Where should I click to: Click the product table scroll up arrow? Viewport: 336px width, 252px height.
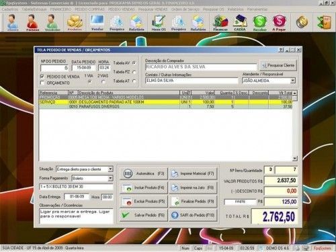click(295, 93)
